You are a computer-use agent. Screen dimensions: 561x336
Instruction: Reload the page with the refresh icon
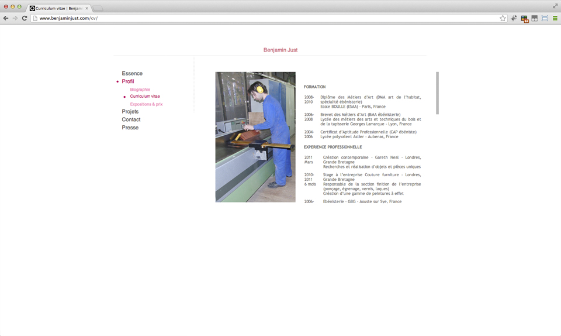coord(25,18)
